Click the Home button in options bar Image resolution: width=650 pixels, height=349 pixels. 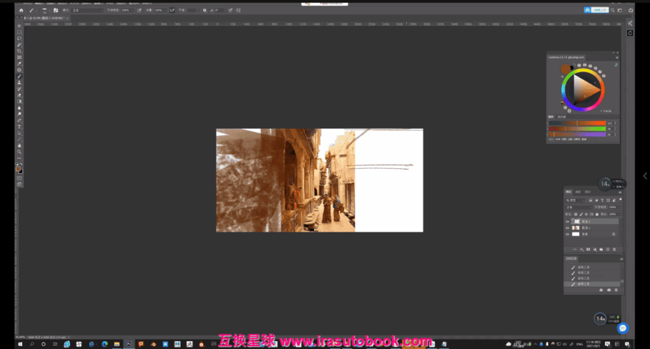tap(20, 11)
